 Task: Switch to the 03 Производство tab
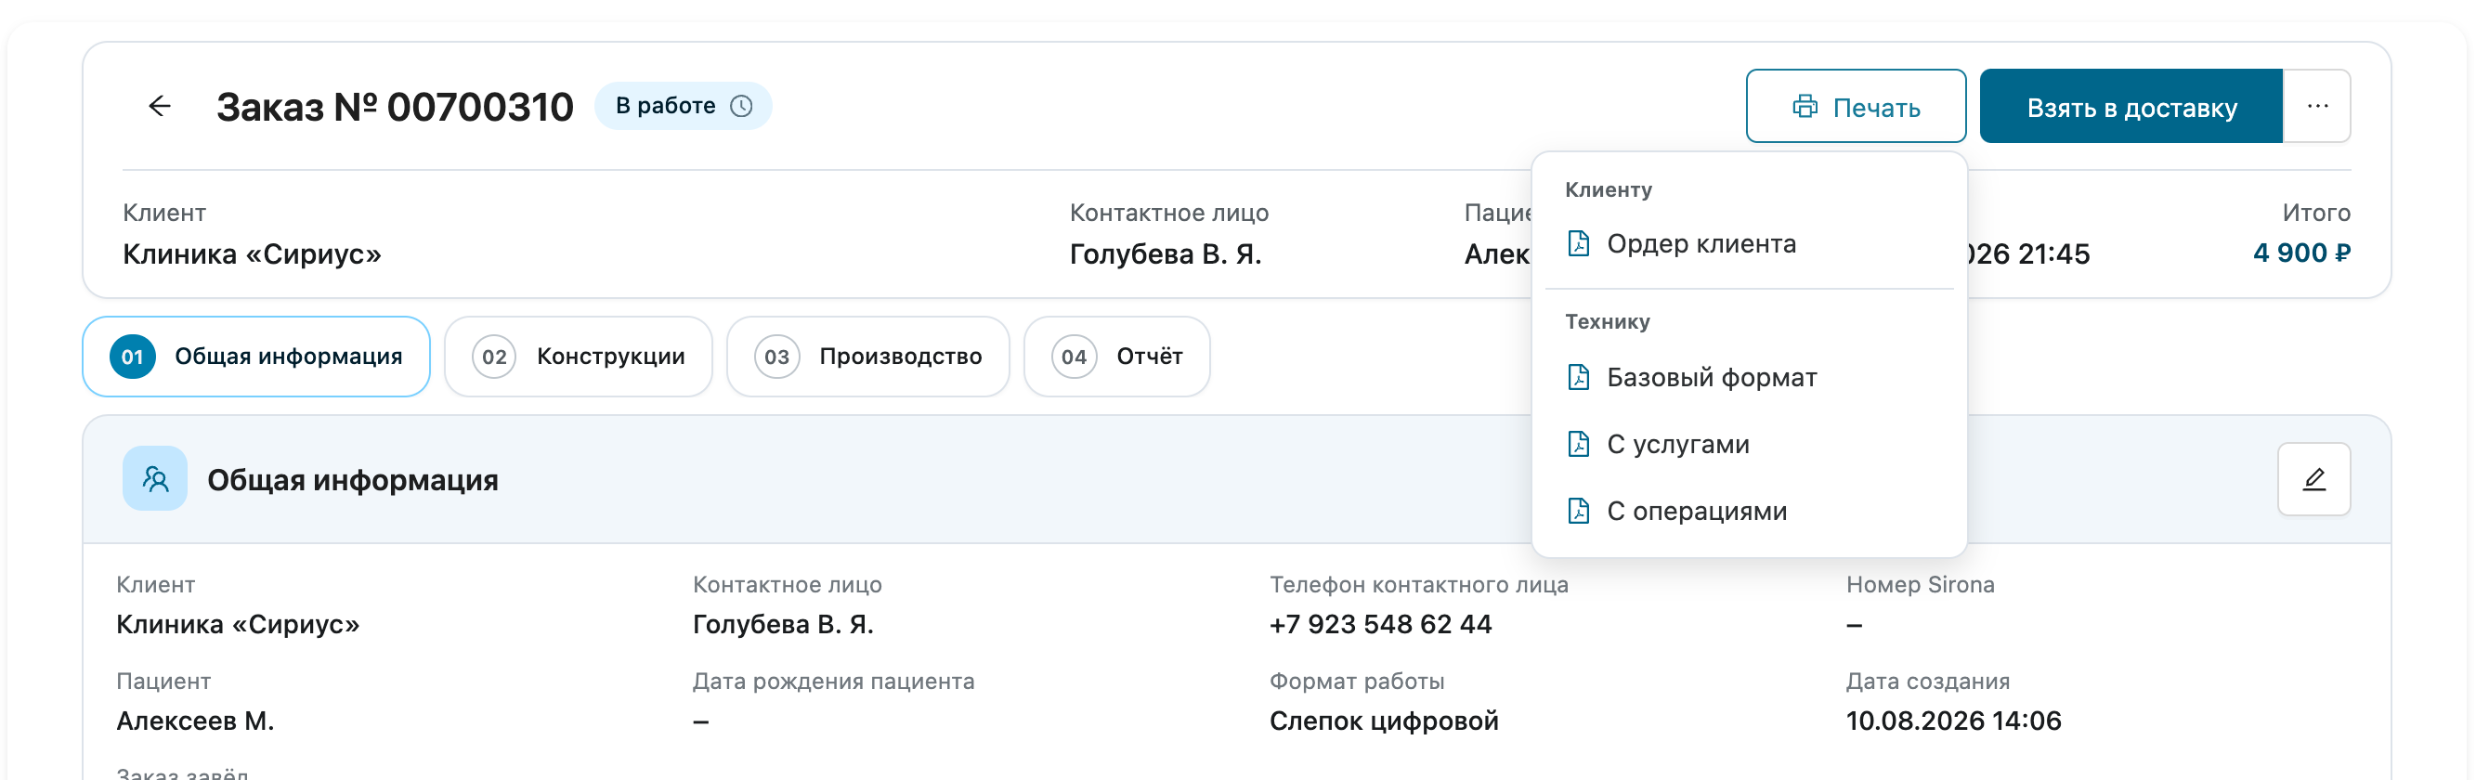click(x=867, y=357)
